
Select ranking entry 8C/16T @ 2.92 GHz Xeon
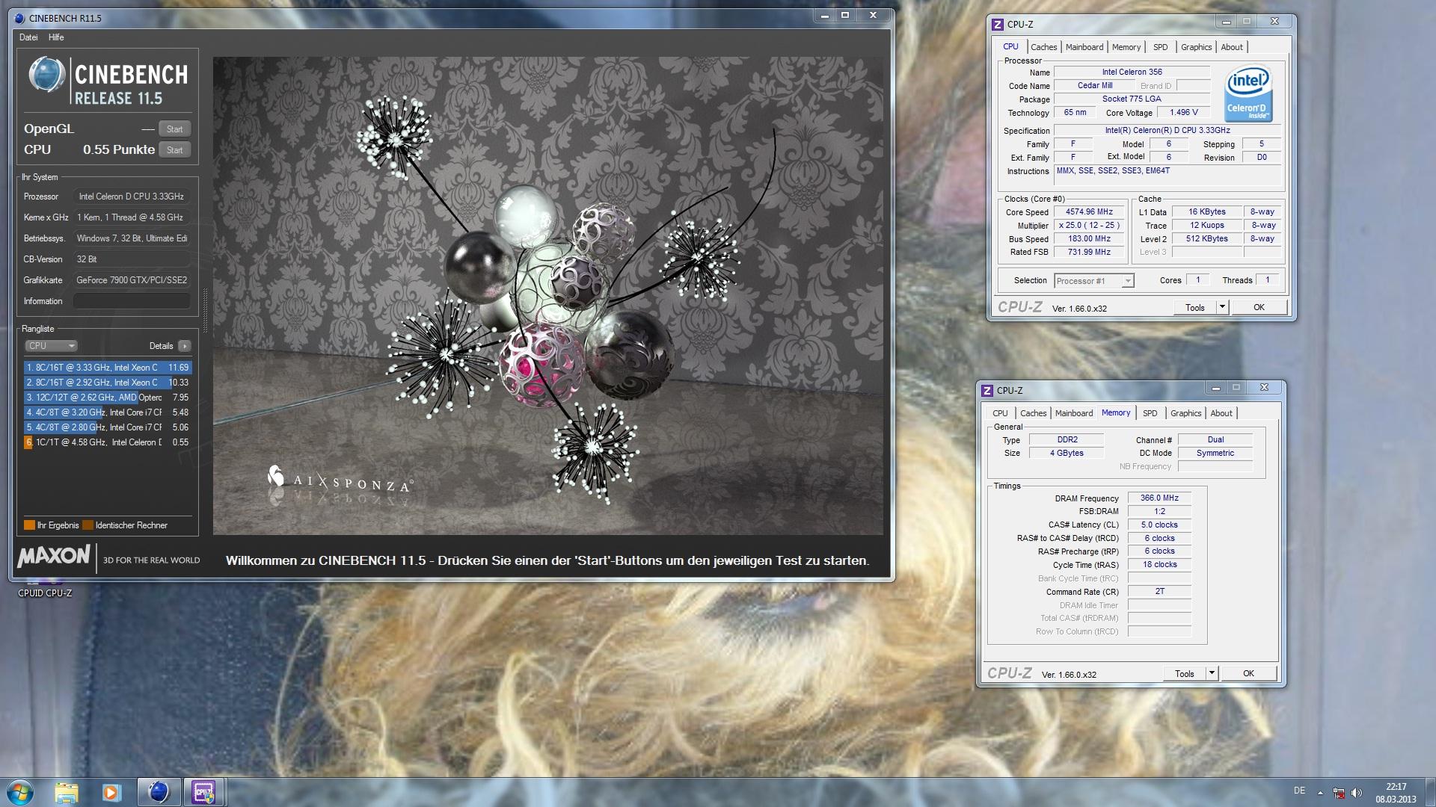[x=108, y=383]
